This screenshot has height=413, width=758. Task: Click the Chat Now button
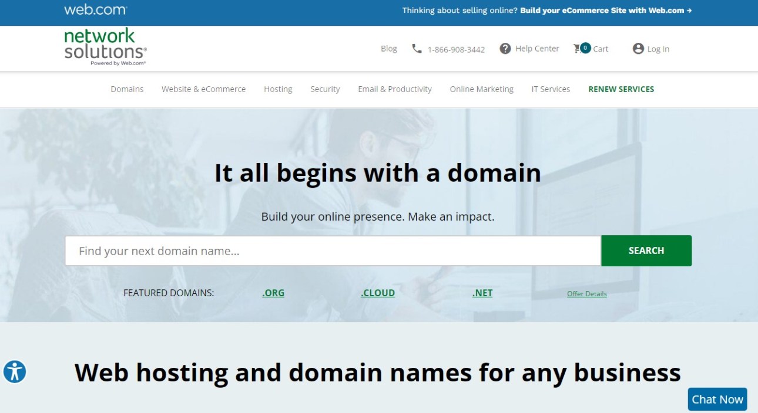[x=717, y=400]
